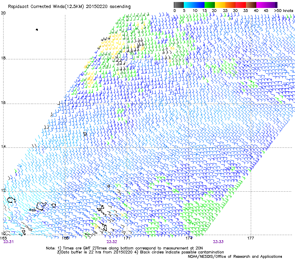Click the 'Data buffer is 22 hrs' note line
This screenshot has width=295, height=259.
click(x=140, y=252)
